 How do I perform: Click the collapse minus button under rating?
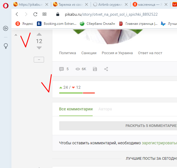coord(39,60)
